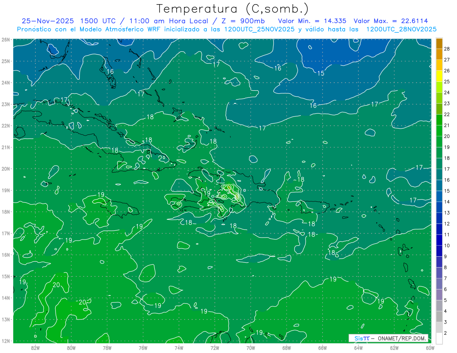Viewport: 457px width, 353px height.
Task: Pick the bright yellow segment of the color scale
Action: [x=439, y=76]
